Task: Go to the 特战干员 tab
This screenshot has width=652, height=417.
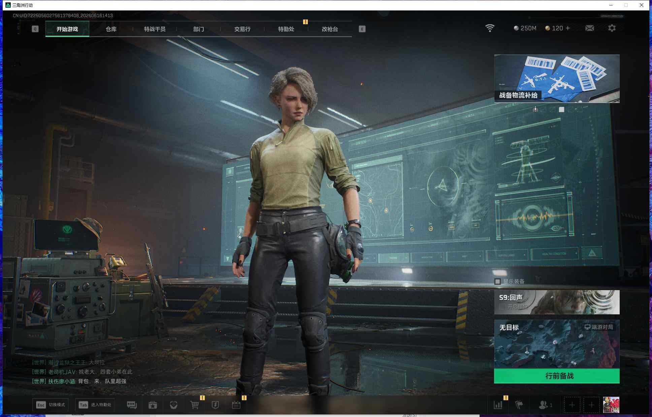Action: [x=155, y=29]
